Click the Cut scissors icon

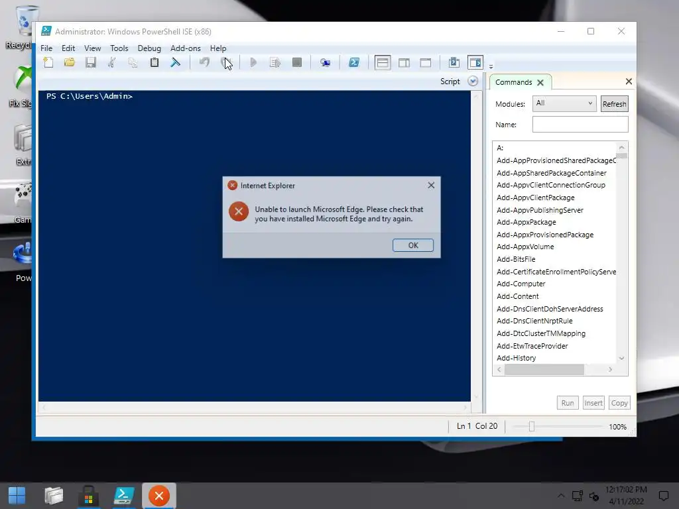point(111,63)
